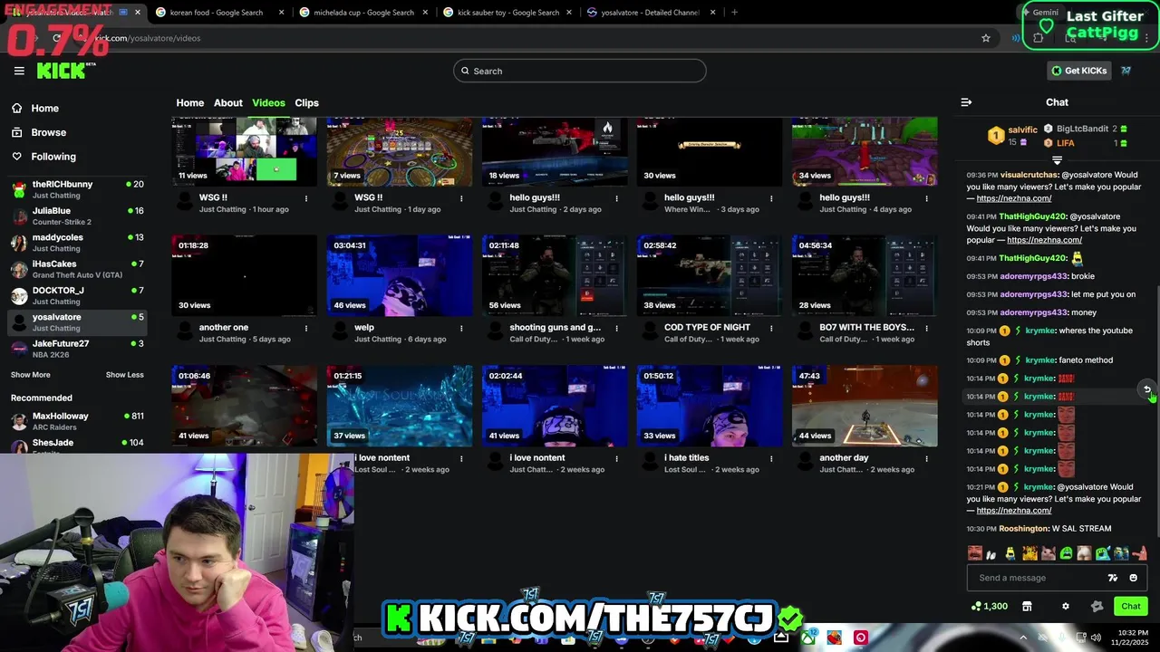
Task: Open the JuliaBlue channel in the sidebar
Action: (76, 216)
